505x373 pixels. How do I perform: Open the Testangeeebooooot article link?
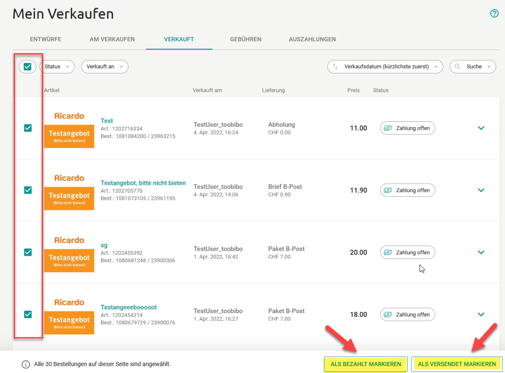(x=129, y=307)
